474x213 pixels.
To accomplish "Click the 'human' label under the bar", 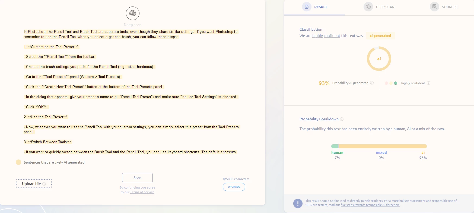I will pos(337,152).
